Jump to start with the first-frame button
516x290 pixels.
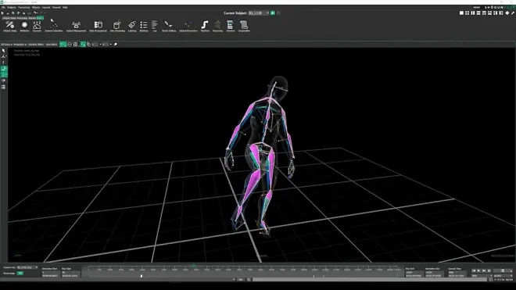[474, 270]
